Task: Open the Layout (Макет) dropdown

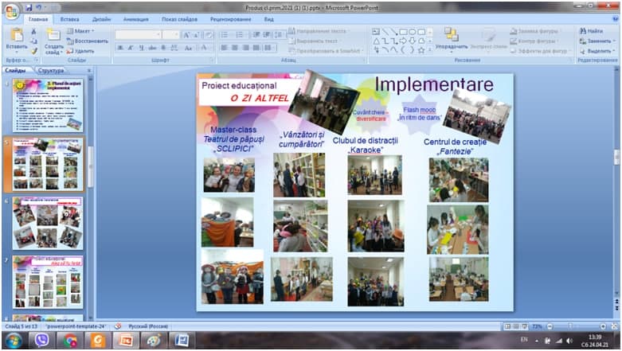Action: (x=80, y=31)
